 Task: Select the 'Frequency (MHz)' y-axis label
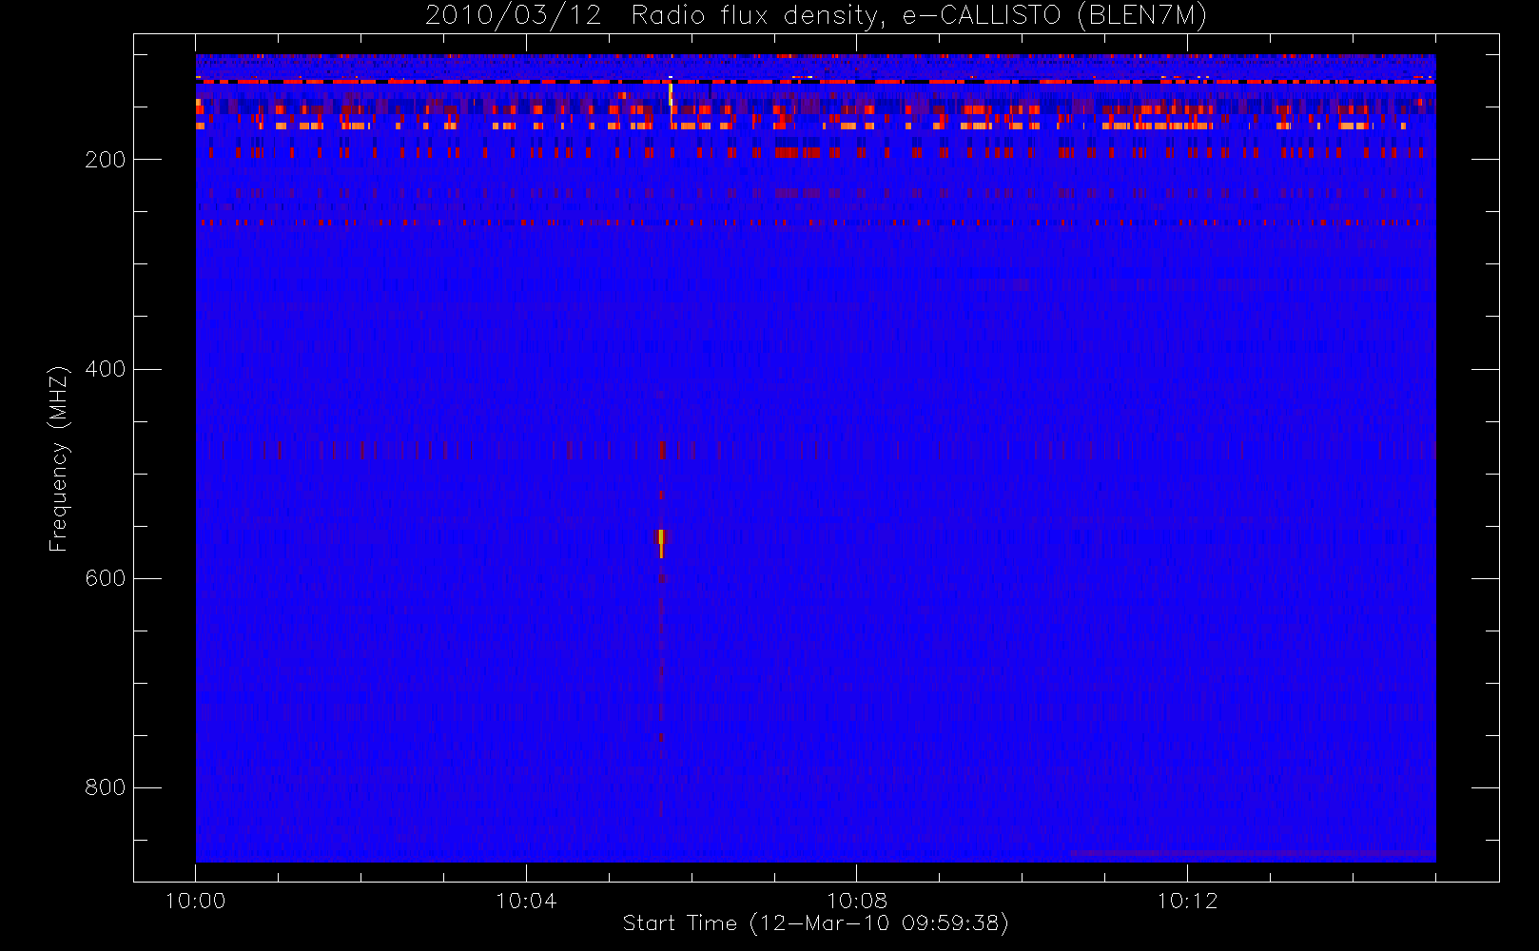point(59,458)
